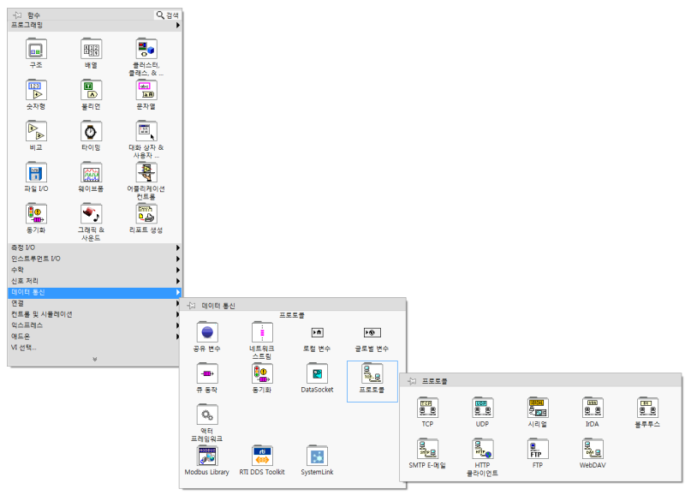Viewport: 685px width, 495px height.
Task: Open the 어플리케이션 컨트롤 palette icon
Action: (x=146, y=173)
